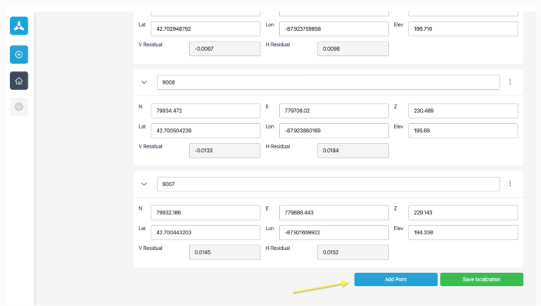The width and height of the screenshot is (541, 306).
Task: Select the Lat field showing 42.700443203
Action: point(205,232)
